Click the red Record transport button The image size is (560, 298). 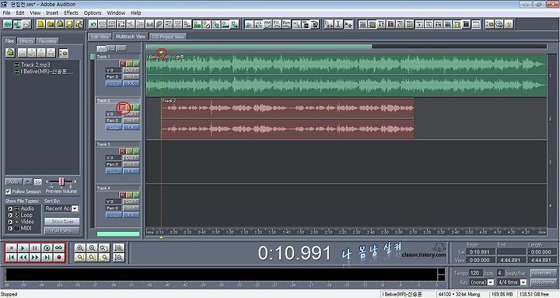click(58, 257)
